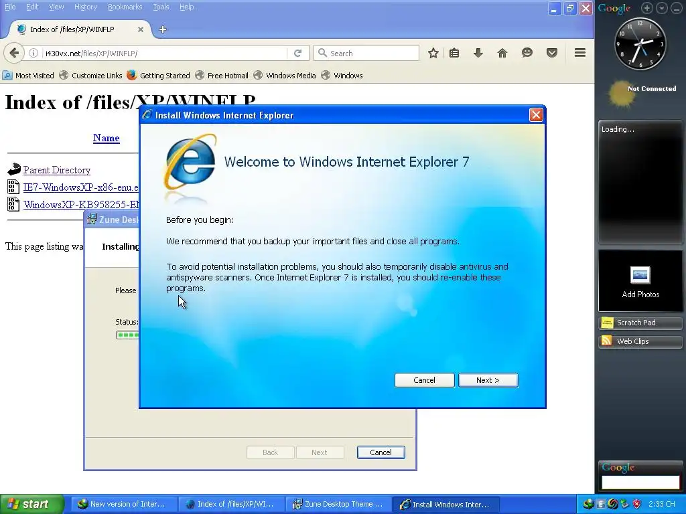The width and height of the screenshot is (686, 514).
Task: Expand the Scratch Pad gadget
Action: tap(640, 323)
